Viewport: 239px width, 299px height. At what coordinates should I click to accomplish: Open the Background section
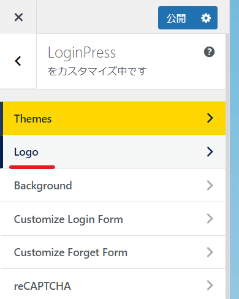click(x=113, y=185)
